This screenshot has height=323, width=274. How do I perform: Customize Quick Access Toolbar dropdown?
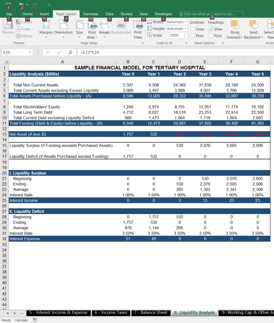tap(49, 5)
